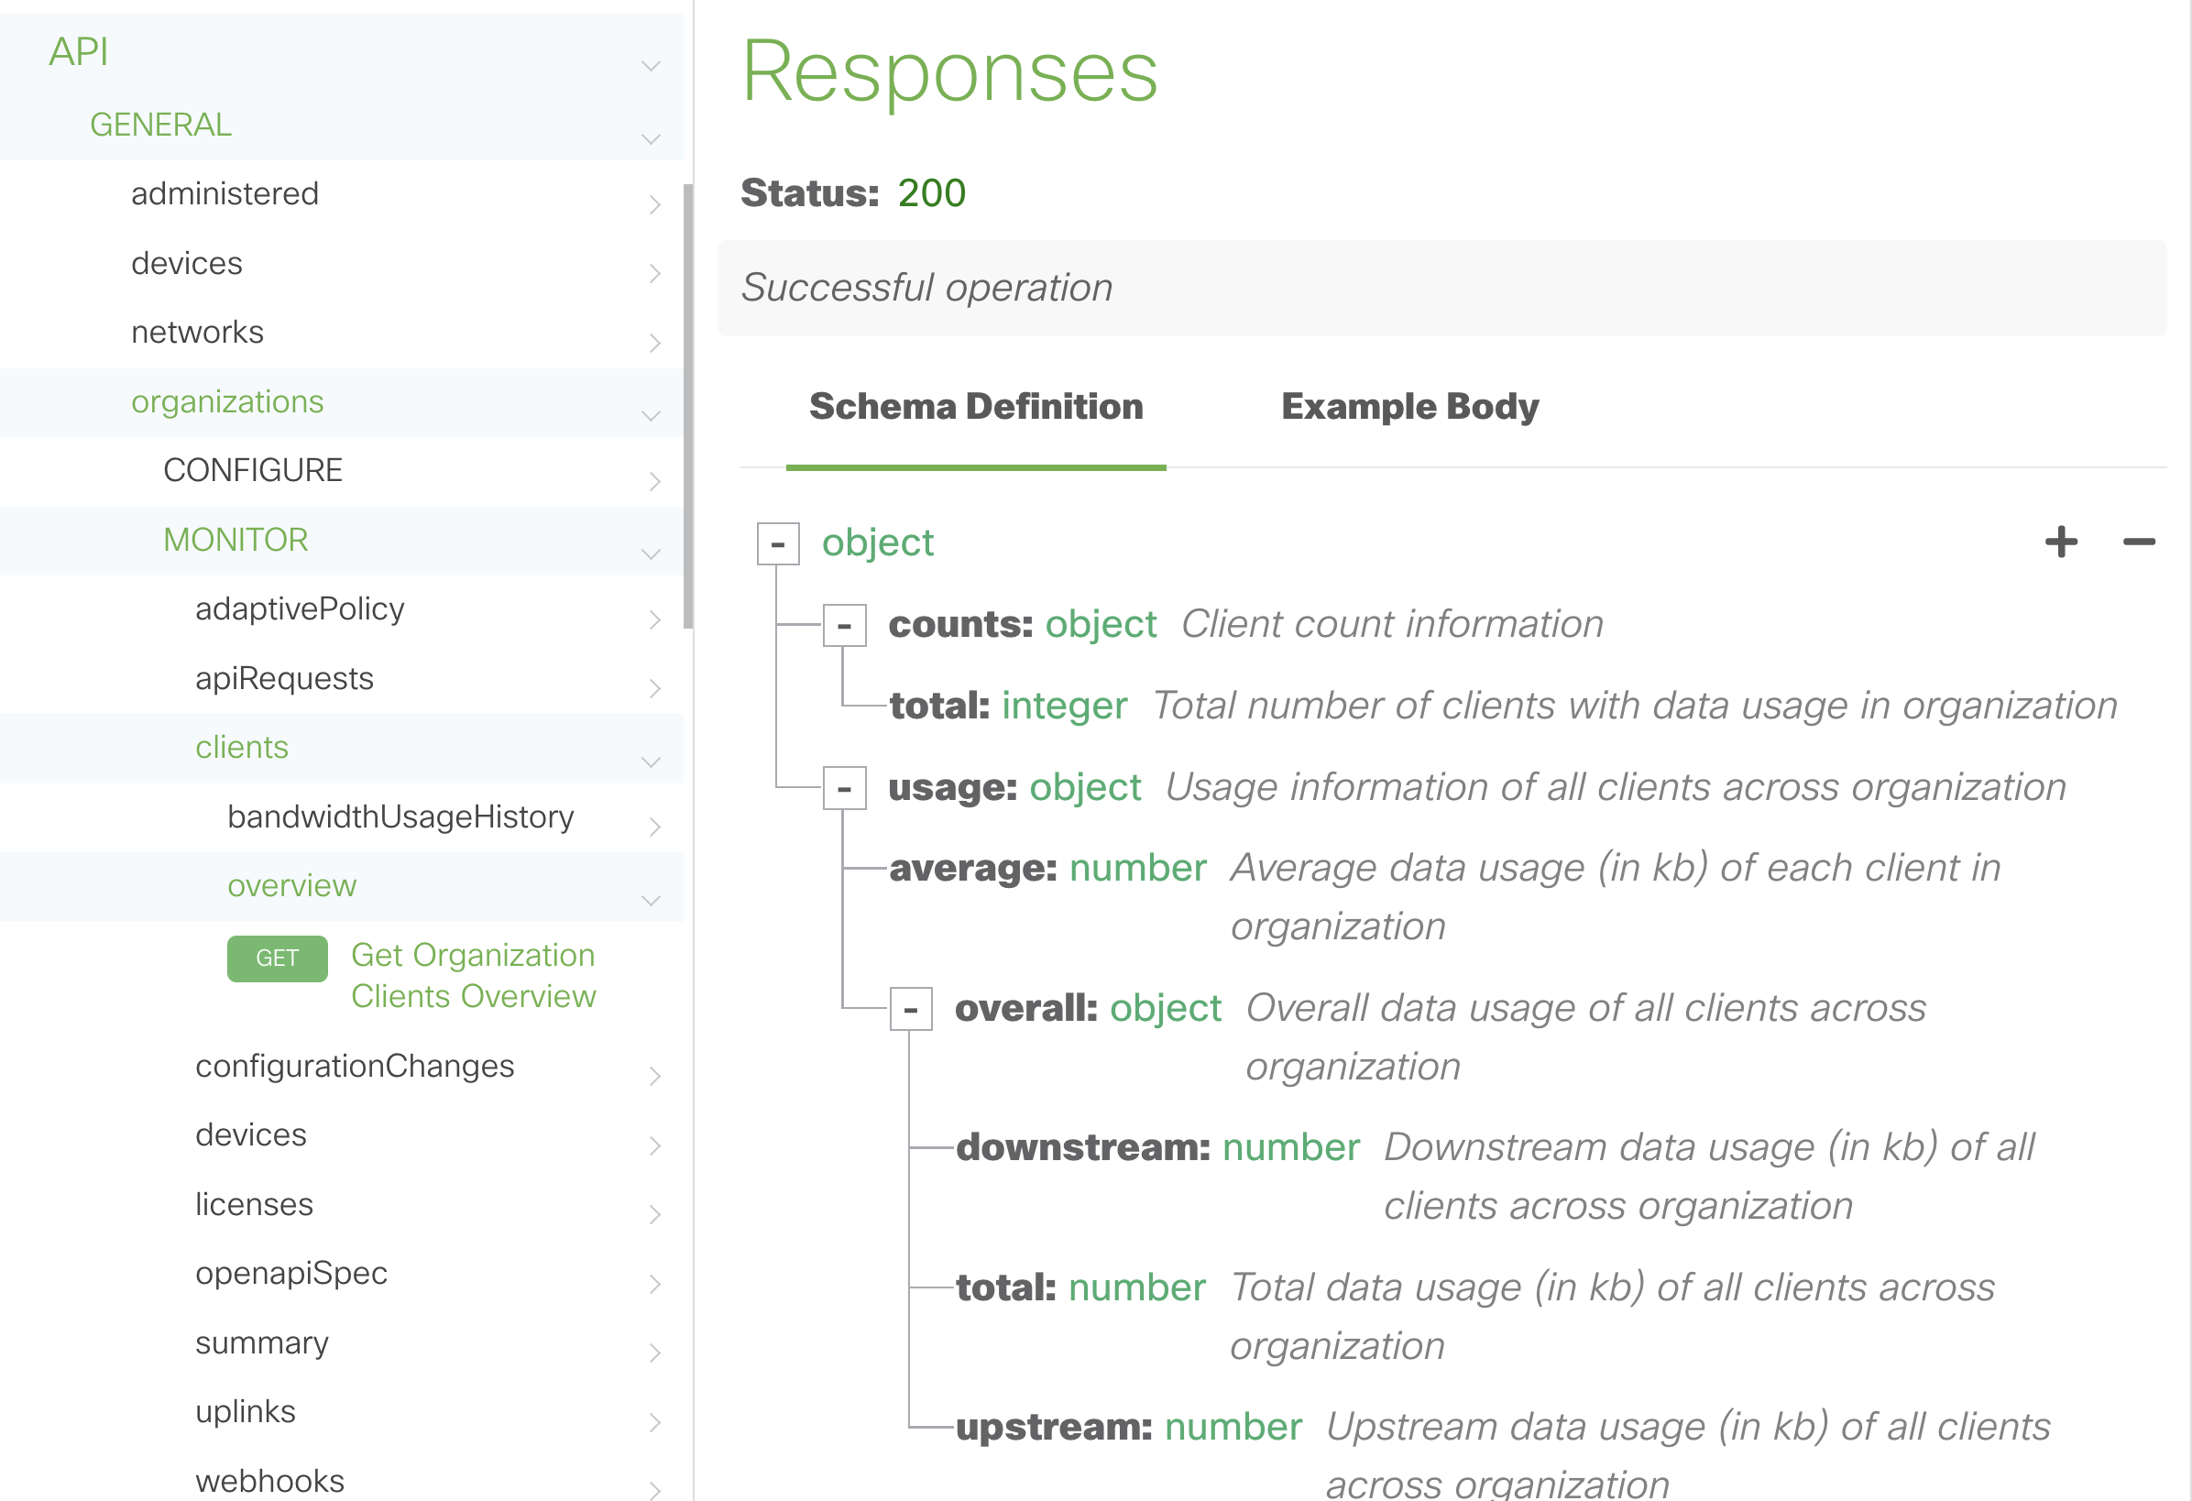The height and width of the screenshot is (1501, 2192).
Task: Click chevron arrow next to administered
Action: (x=654, y=204)
